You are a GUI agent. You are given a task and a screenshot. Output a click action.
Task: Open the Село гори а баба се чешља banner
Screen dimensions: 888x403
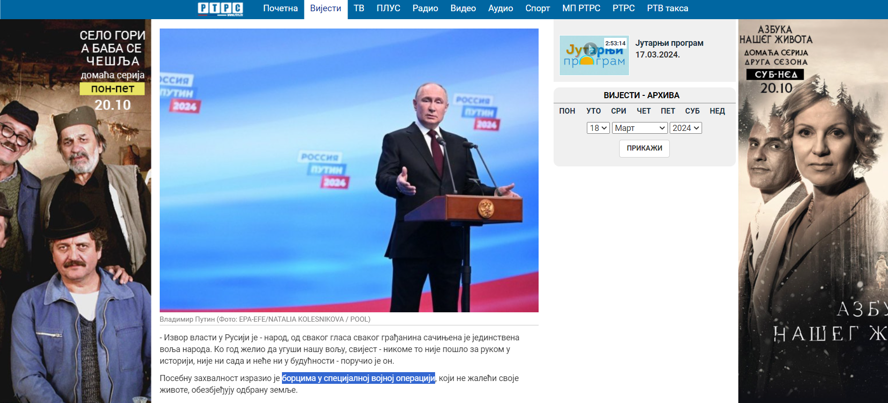coord(75,211)
